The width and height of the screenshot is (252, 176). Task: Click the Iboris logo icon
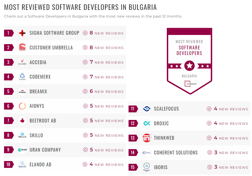click(147, 167)
